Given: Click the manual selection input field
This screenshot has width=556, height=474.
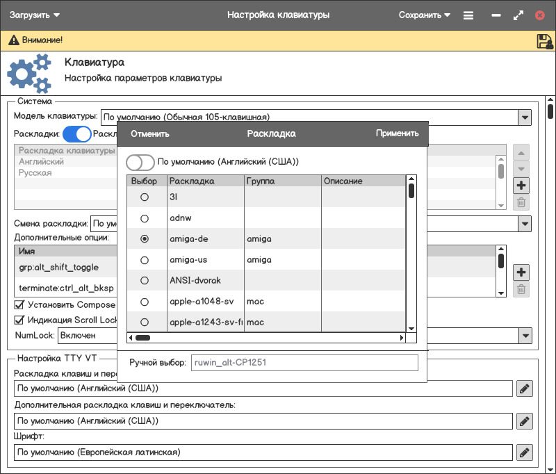Looking at the screenshot, I should [304, 362].
